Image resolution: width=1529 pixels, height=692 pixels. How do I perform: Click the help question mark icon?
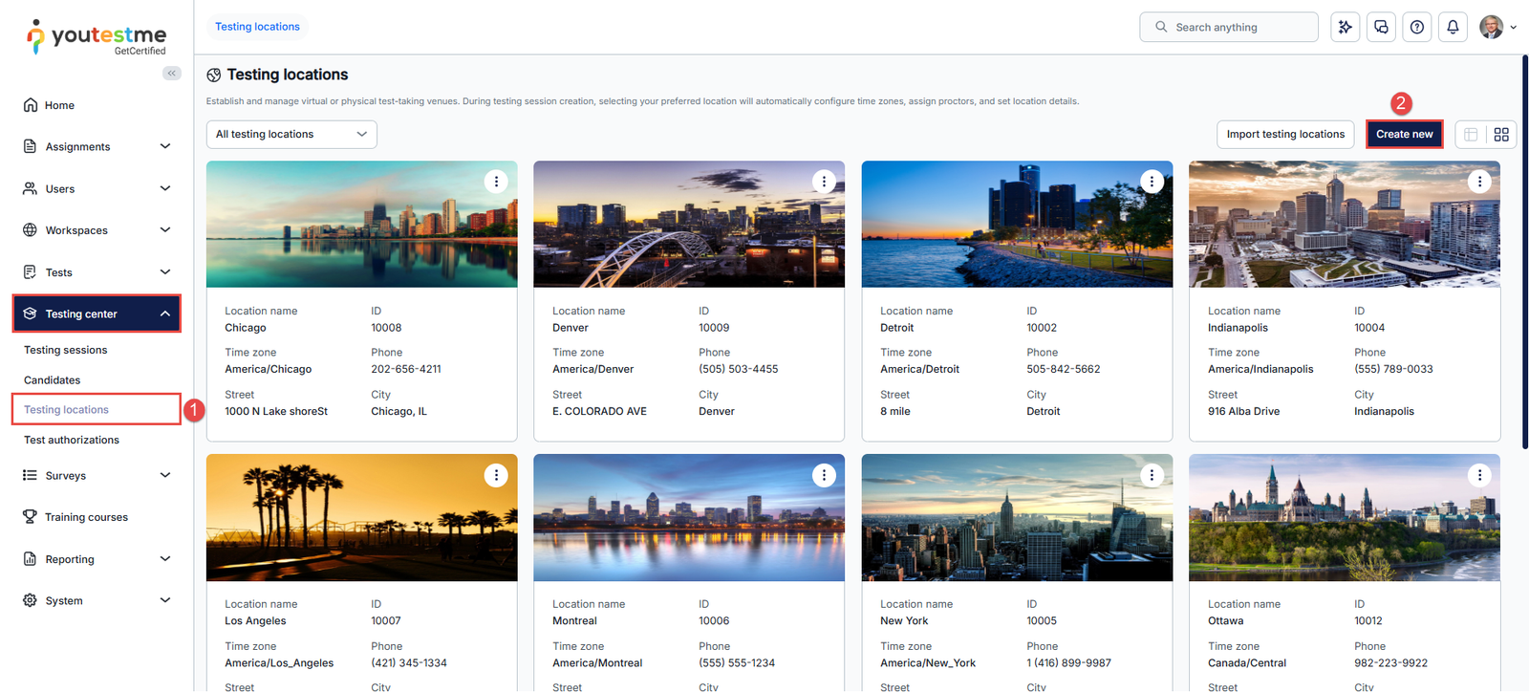[1417, 27]
